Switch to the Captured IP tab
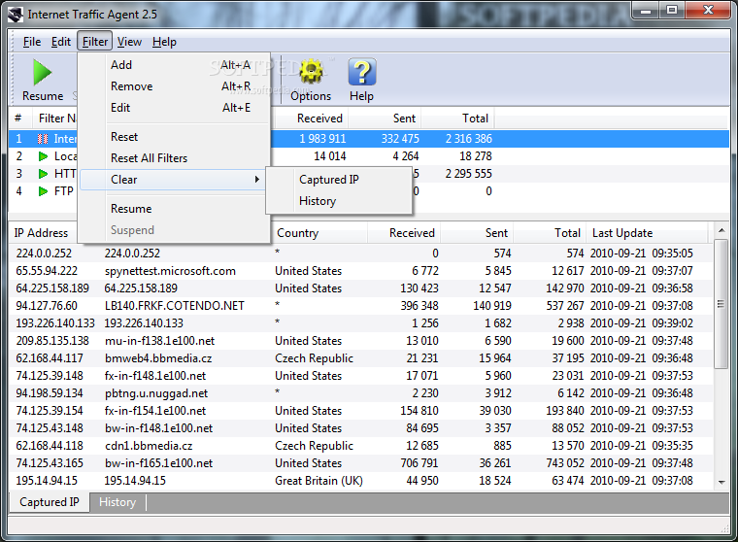Screen dimensions: 738x542 click(x=50, y=502)
